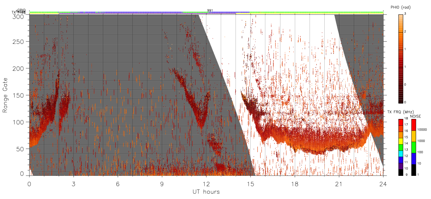Screen dimensions: 431x199
Task: Click the 24 tick on UT hours axis
Action: coord(383,183)
